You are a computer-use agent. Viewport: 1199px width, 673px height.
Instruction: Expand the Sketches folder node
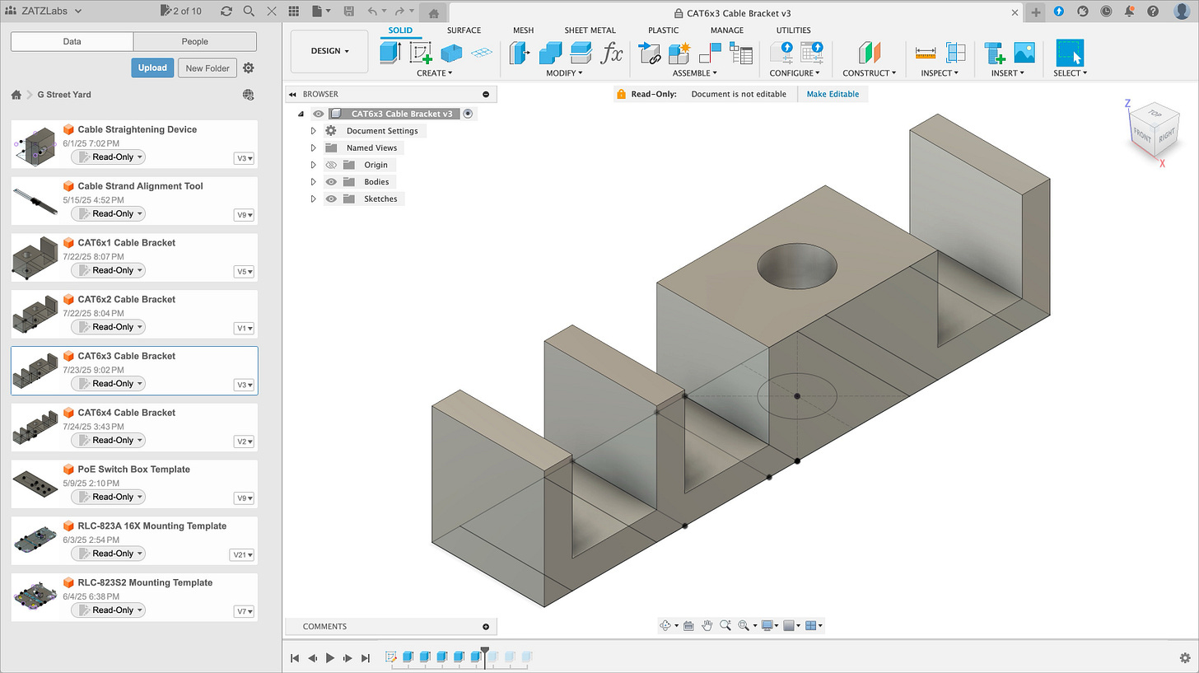pos(313,199)
